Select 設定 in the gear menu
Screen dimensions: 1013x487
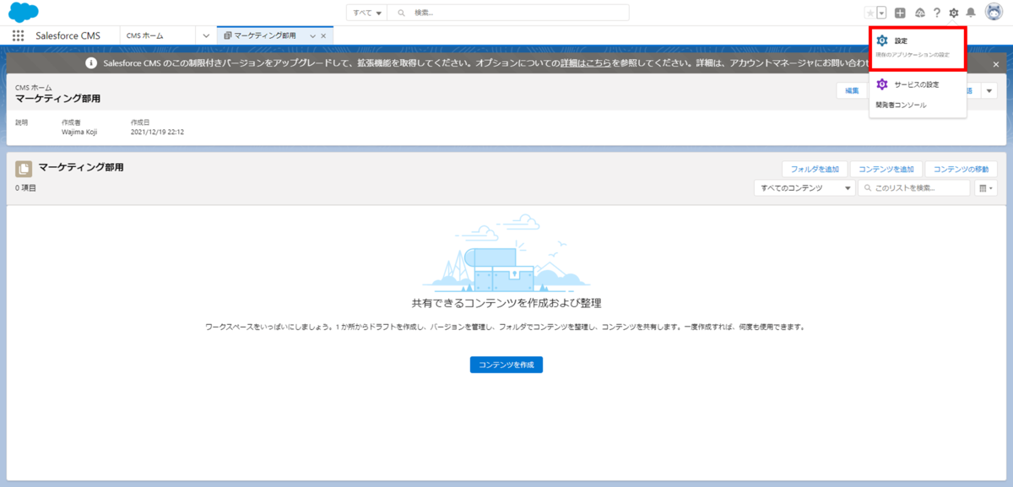(x=918, y=46)
